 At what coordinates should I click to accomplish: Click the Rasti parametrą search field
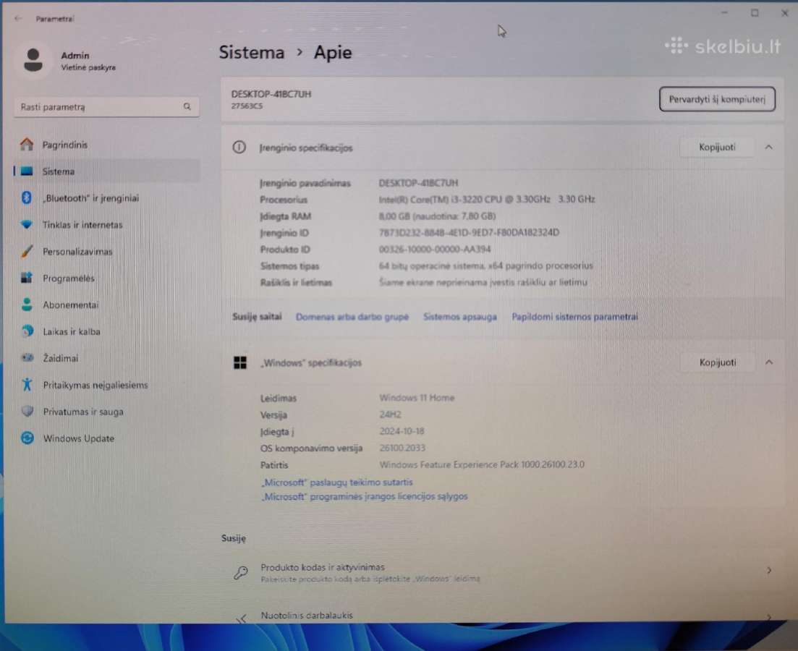coord(106,107)
